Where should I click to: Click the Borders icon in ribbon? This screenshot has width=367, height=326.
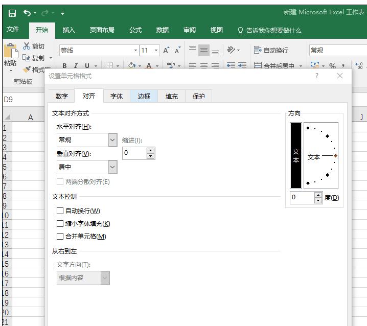tap(109, 65)
